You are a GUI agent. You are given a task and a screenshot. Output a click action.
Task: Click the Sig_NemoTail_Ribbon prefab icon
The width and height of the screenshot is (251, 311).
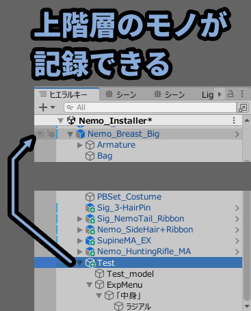(x=90, y=219)
